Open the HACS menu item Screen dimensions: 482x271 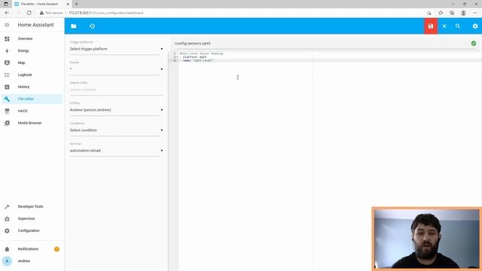coord(23,111)
